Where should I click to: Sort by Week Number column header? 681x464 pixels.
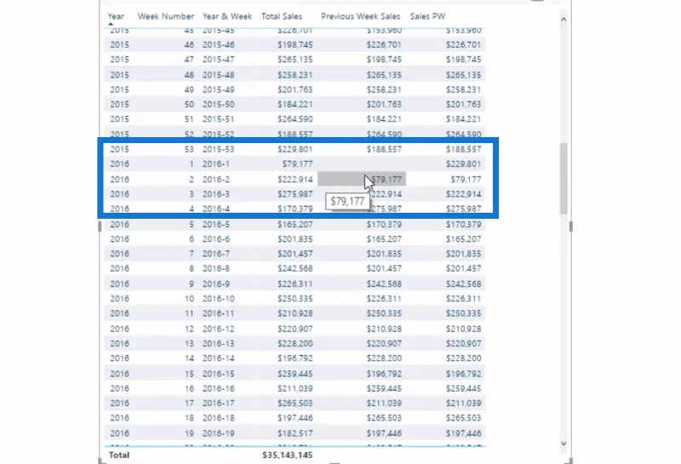[x=165, y=16]
